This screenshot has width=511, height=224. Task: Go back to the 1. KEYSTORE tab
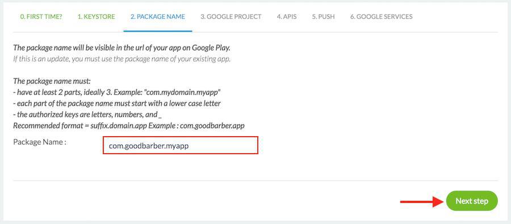coord(96,16)
